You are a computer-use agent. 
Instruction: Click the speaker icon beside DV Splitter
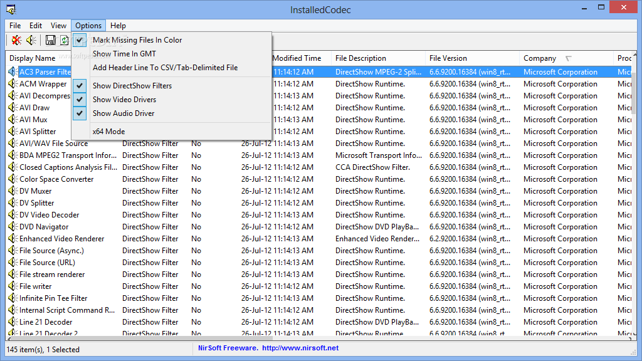click(x=13, y=202)
